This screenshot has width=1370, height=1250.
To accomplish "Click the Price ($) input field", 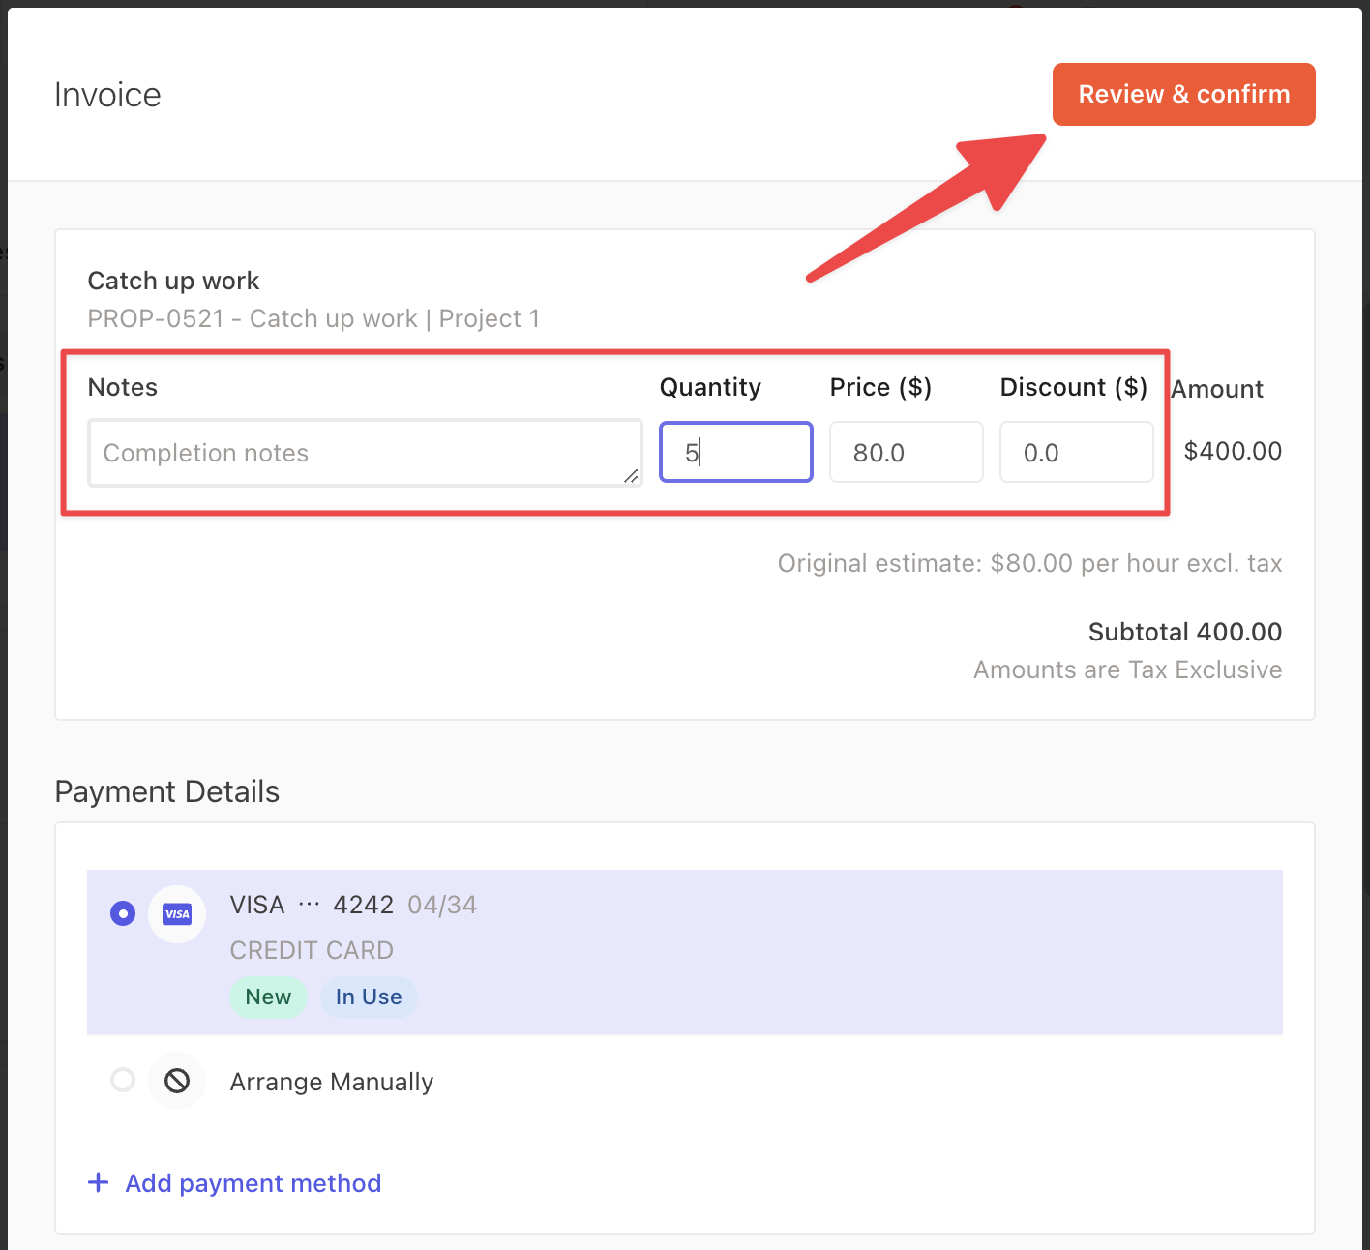I will [906, 452].
